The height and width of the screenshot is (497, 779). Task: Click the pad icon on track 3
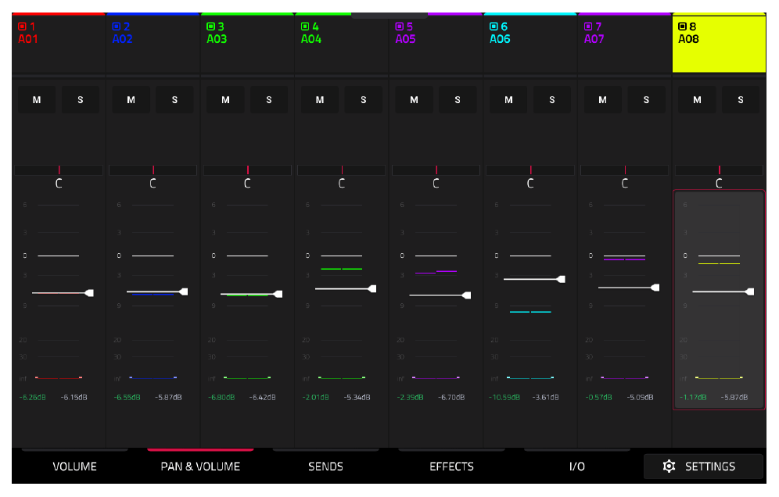click(210, 27)
